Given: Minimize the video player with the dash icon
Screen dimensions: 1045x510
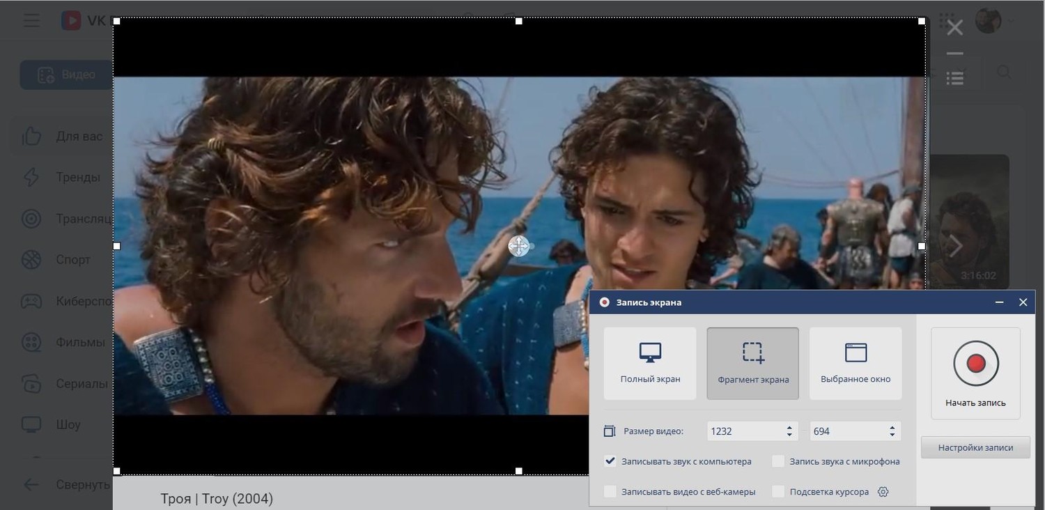Looking at the screenshot, I should (955, 54).
